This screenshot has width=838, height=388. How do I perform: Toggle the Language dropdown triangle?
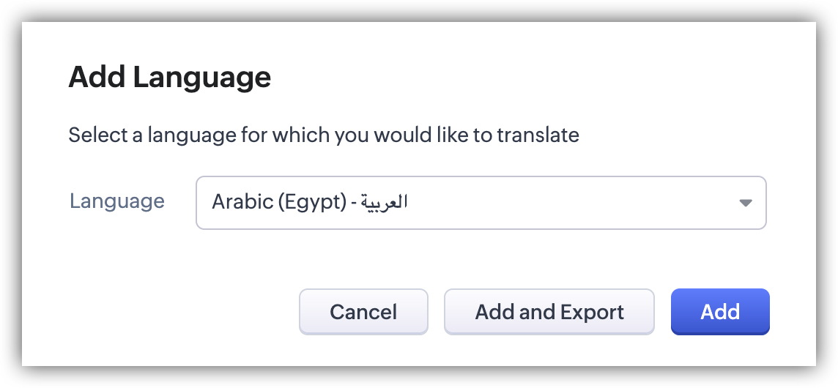pos(745,203)
